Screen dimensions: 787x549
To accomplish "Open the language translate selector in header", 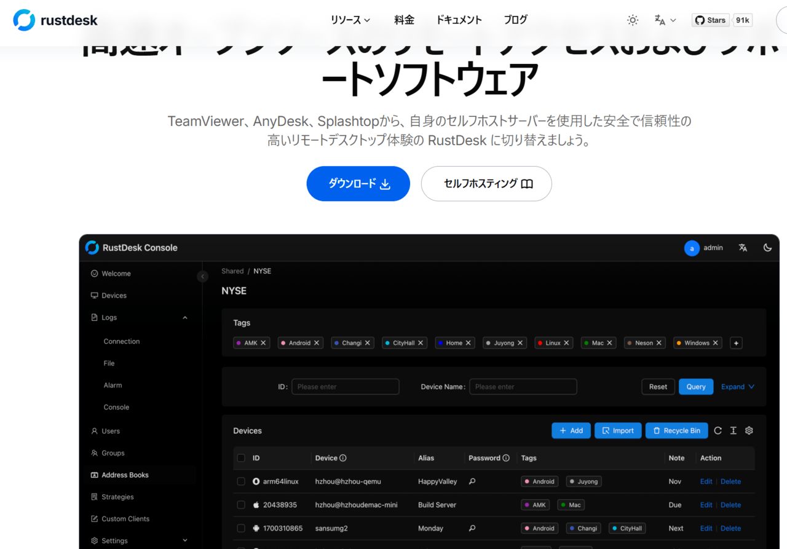I will (x=665, y=20).
